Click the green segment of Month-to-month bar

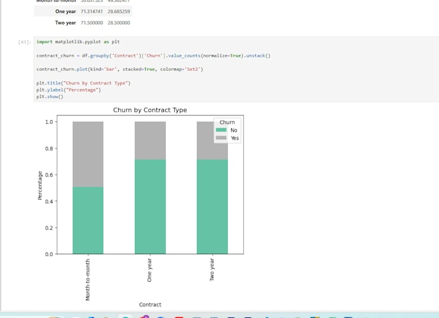click(x=88, y=220)
